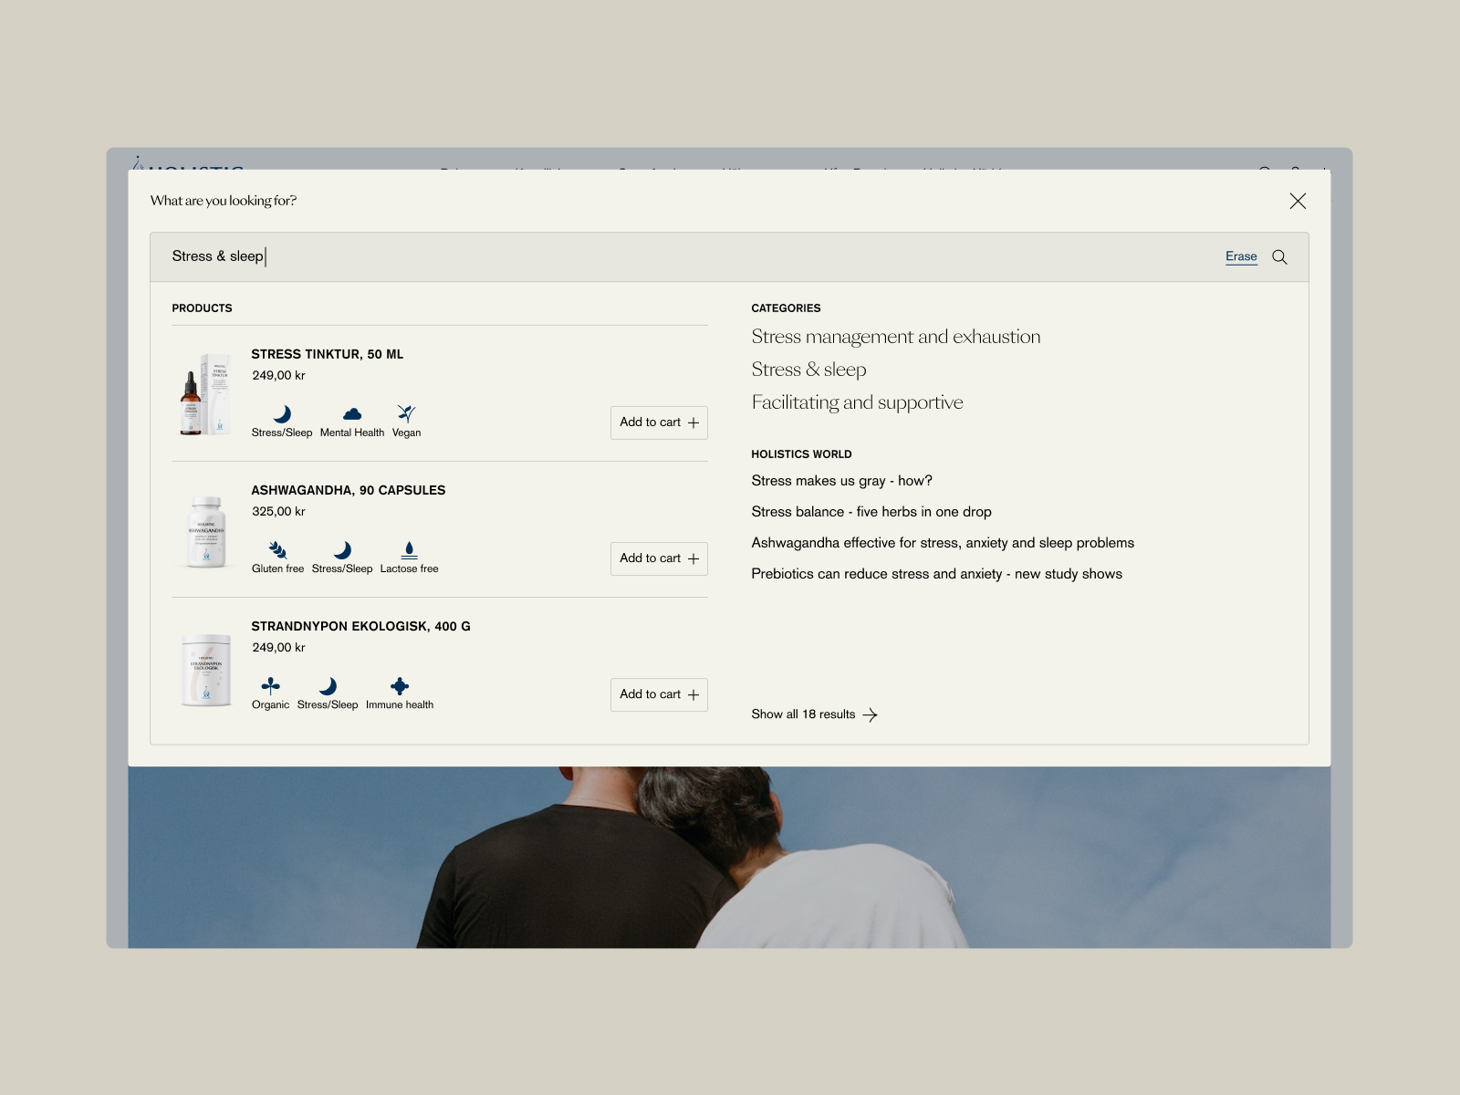
Task: Click the Lactose free droplet icon
Action: (x=409, y=550)
